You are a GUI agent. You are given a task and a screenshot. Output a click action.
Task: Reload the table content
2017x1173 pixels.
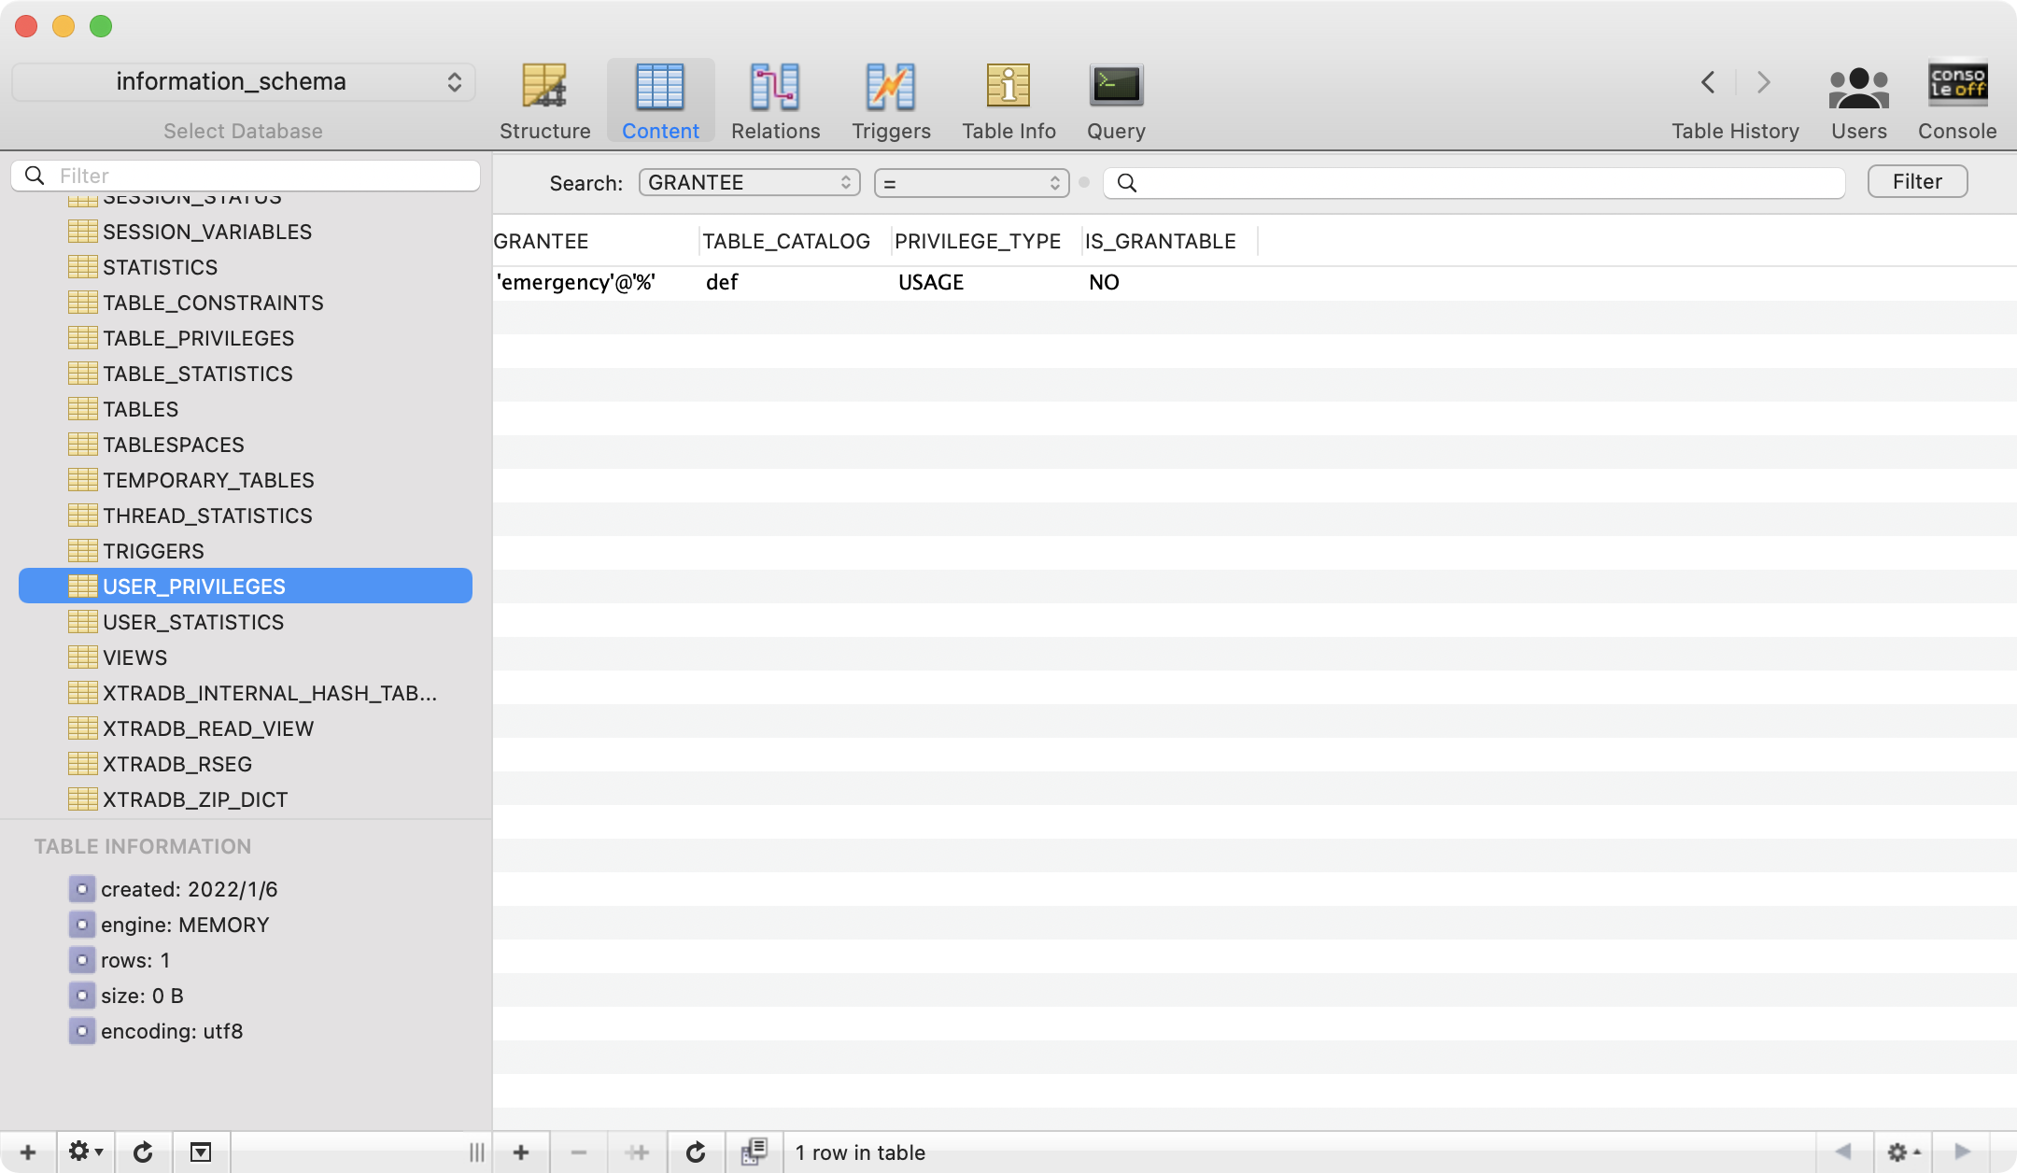[x=696, y=1152]
